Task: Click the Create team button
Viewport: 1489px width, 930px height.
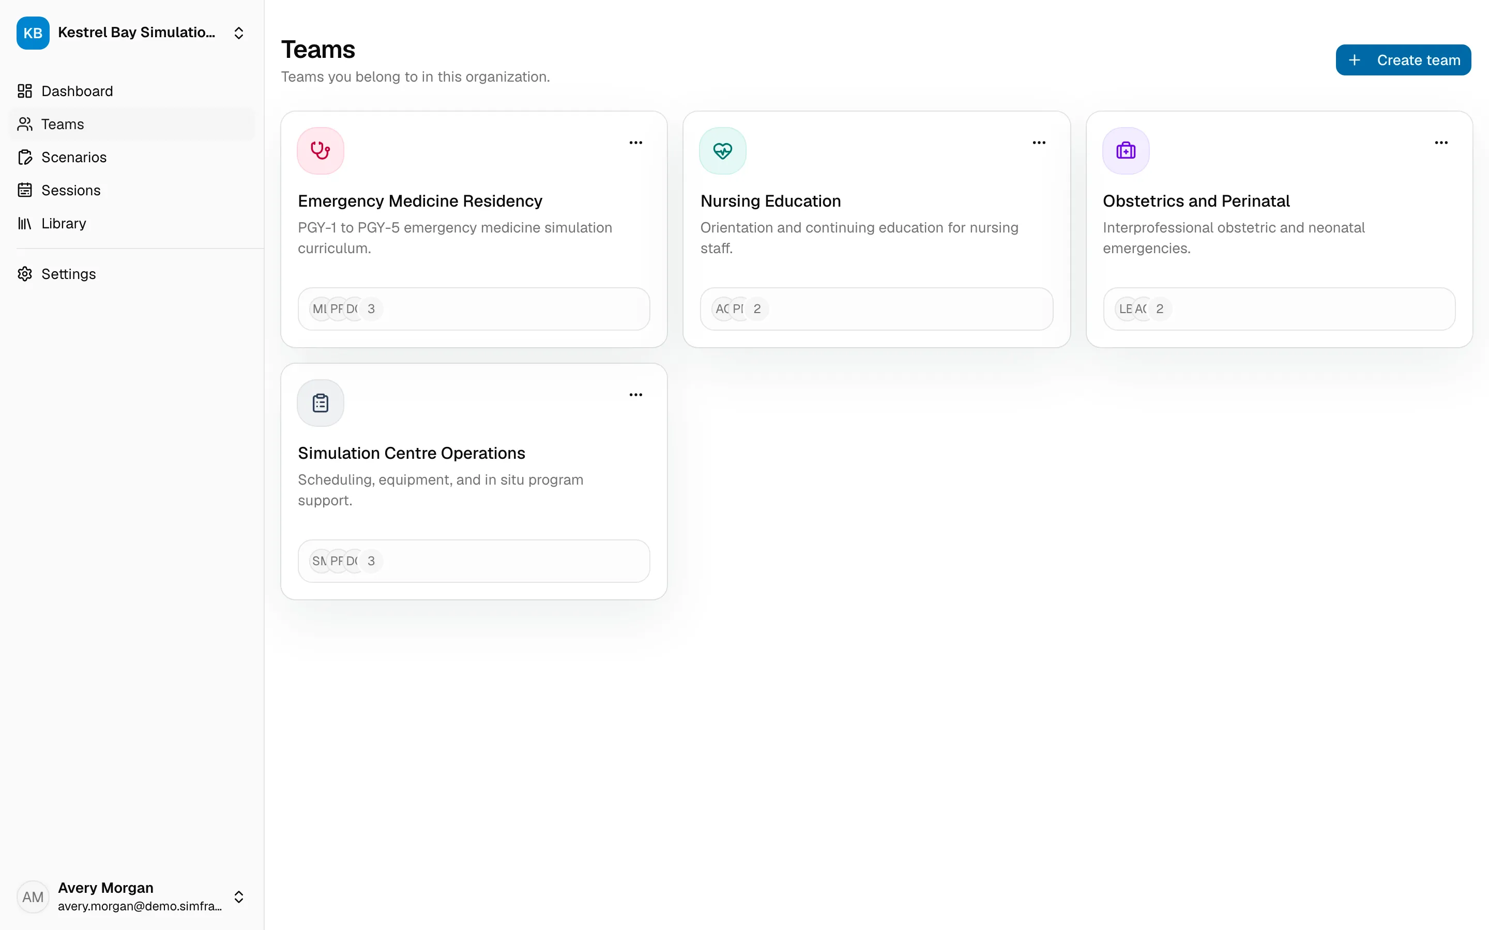Action: tap(1403, 59)
